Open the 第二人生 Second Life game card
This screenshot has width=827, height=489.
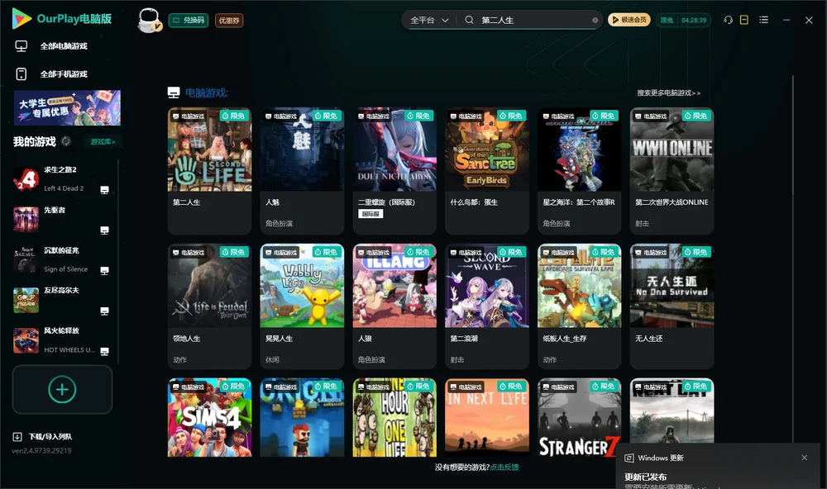click(209, 171)
